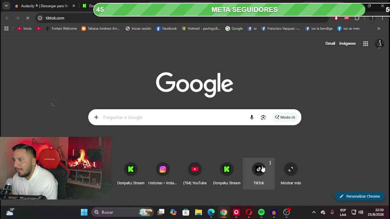View site information for tiktok.com
Viewport: 390px width, 219px height.
(x=40, y=18)
